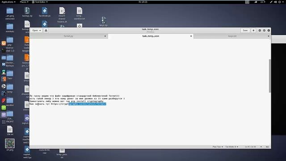This screenshot has height=161, width=286.
Task: Click the clock showing Fri 14:23
Action: click(x=143, y=2)
